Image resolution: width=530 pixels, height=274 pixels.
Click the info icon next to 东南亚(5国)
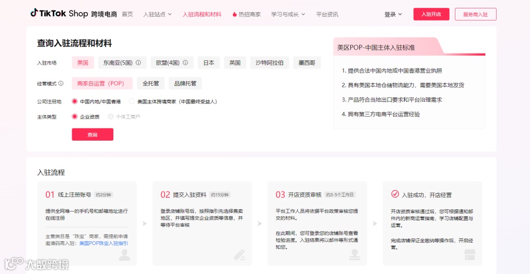[x=138, y=63]
